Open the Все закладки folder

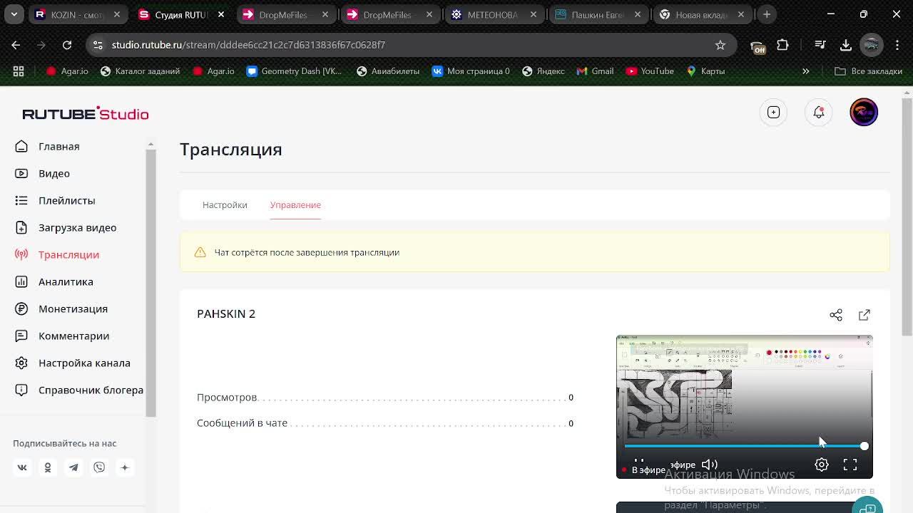click(868, 71)
